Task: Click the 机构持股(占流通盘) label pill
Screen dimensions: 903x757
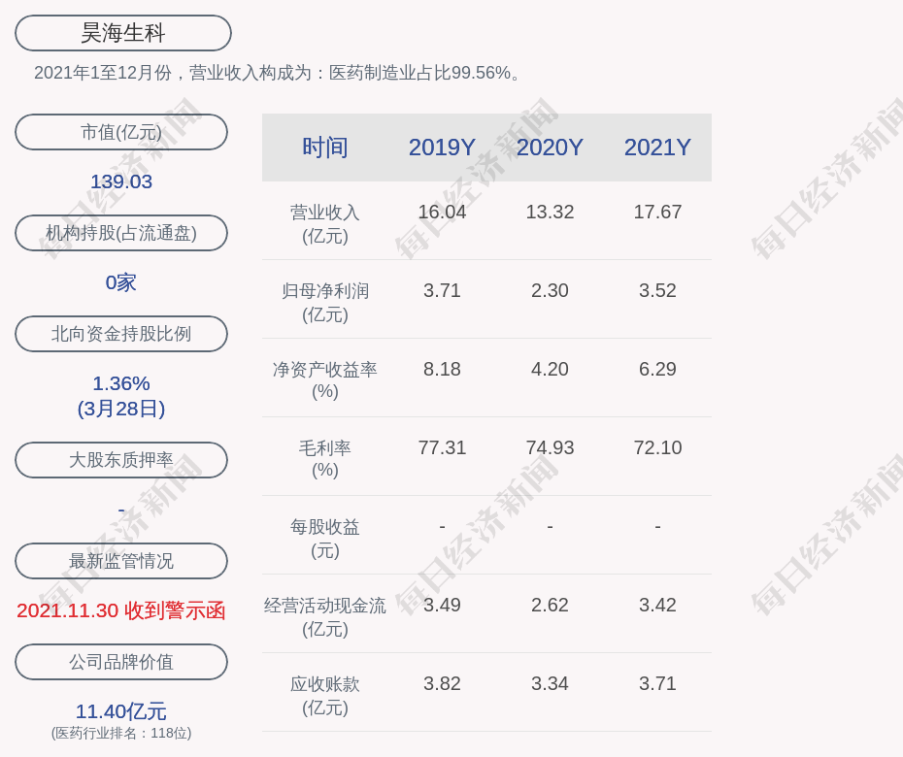Action: pos(121,233)
